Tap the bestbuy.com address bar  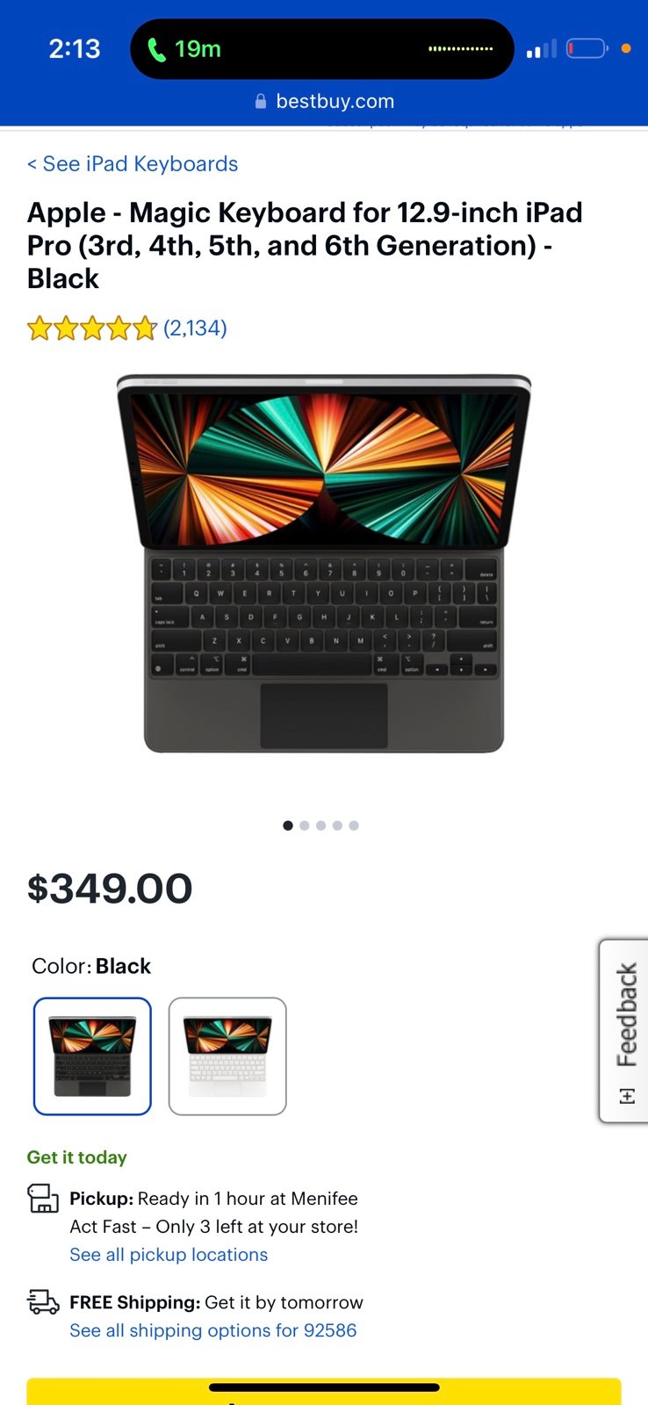(x=324, y=101)
